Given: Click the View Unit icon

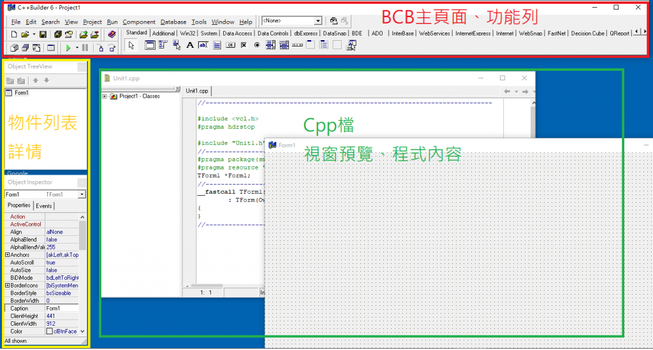Looking at the screenshot, I should pyautogui.click(x=14, y=48).
